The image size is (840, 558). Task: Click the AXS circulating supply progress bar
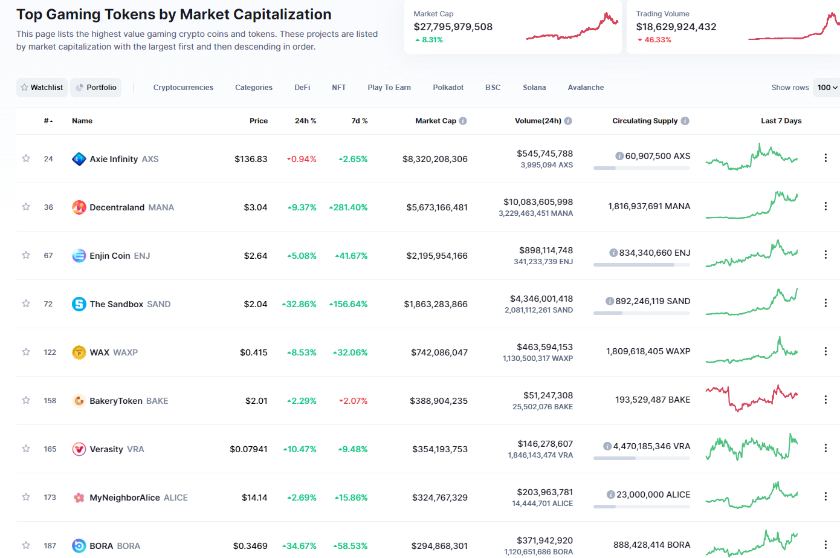click(642, 168)
